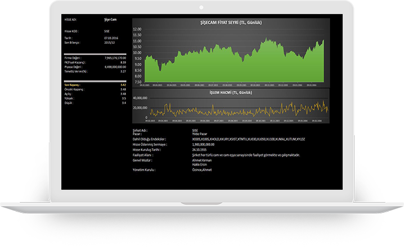Click the 'Firma Değeri :' label
Image resolution: width=404 pixels, height=247 pixels.
73,58
